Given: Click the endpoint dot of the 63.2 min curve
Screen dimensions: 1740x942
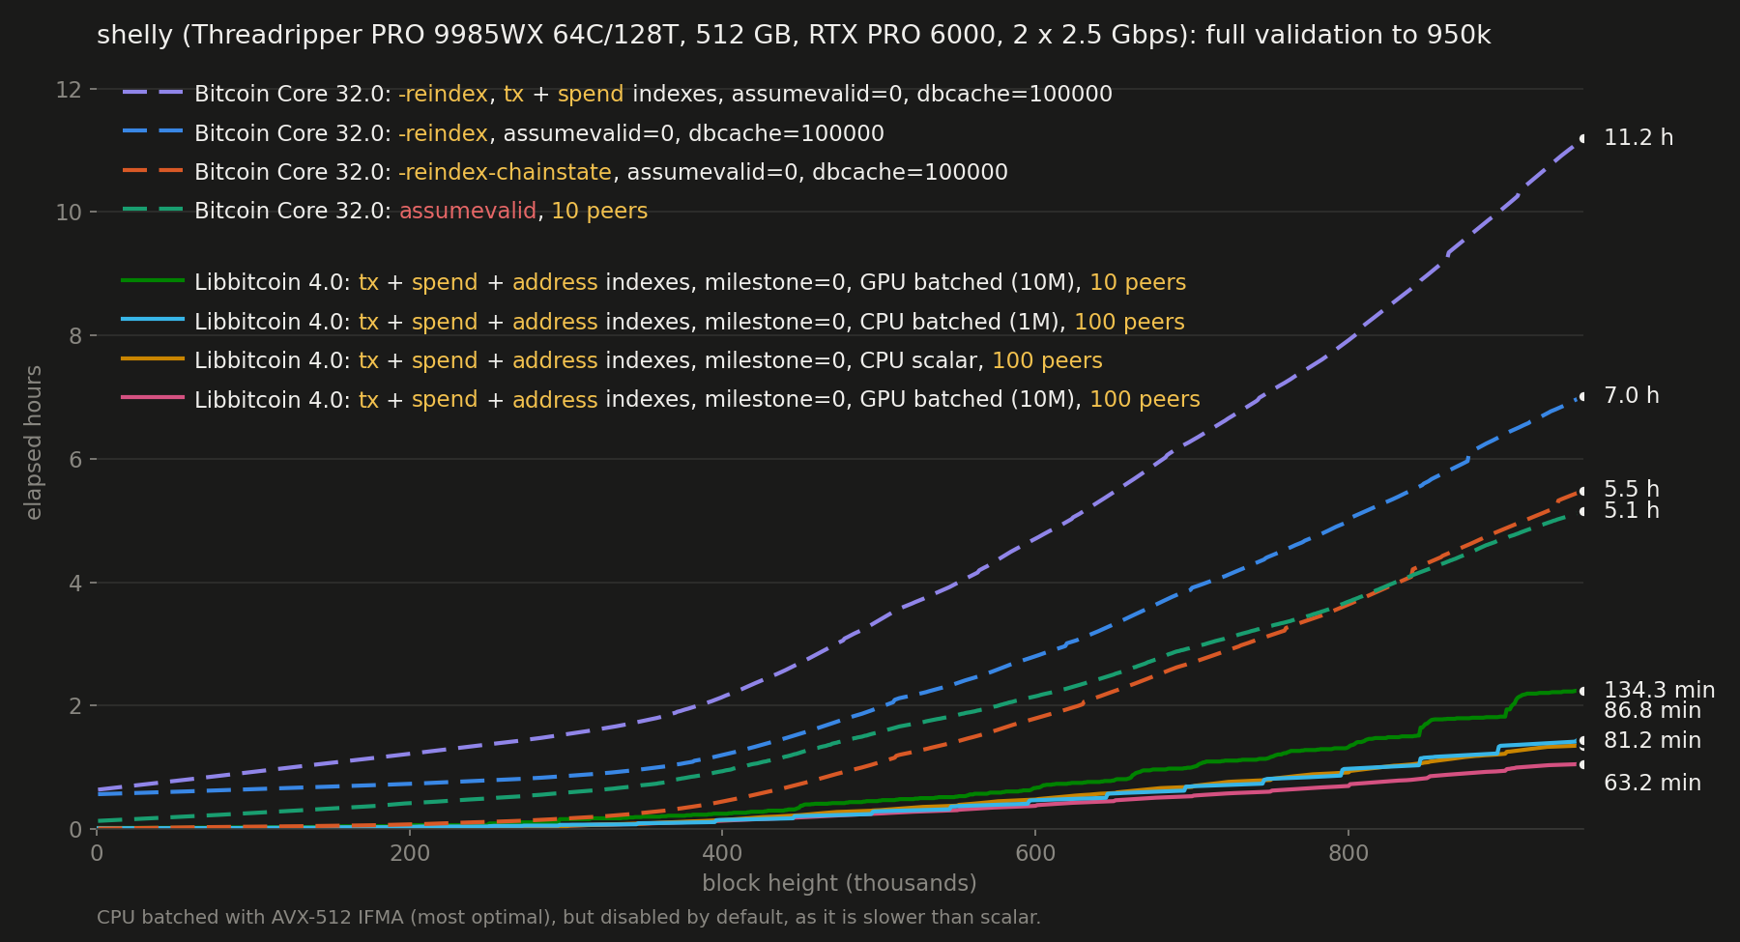Looking at the screenshot, I should coord(1583,764).
